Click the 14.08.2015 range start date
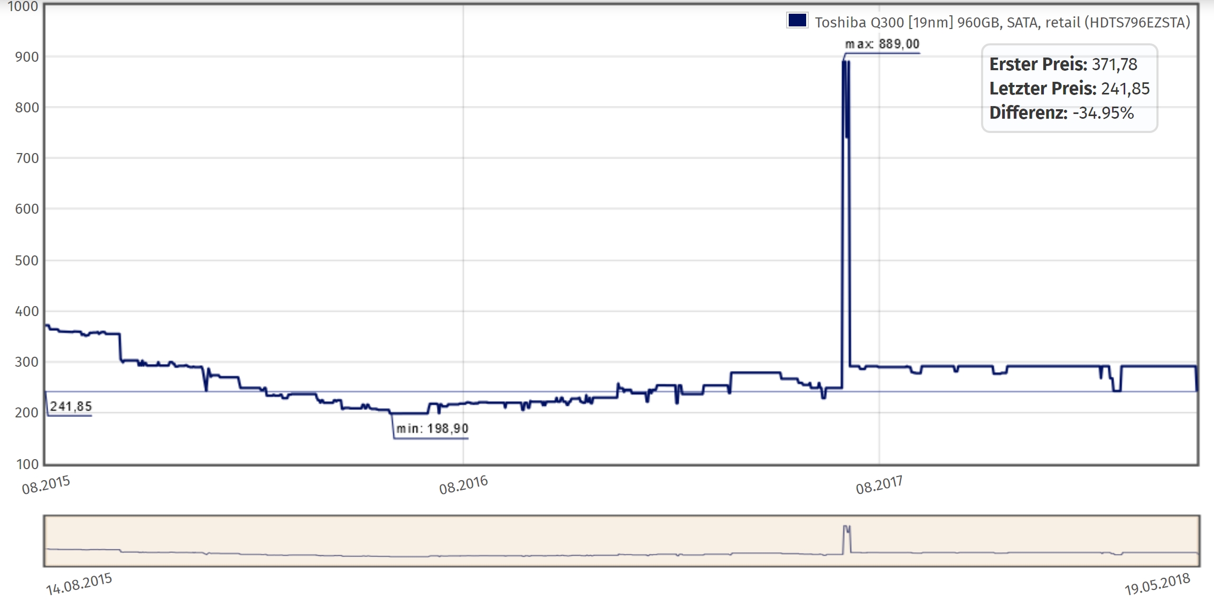This screenshot has height=600, width=1214. tap(79, 584)
